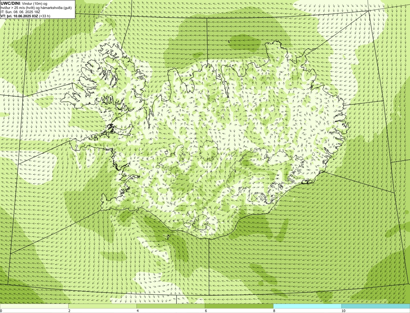Screen dimensions: 410x313
Task: Click the '2' label on the colour scale
Action: (x=69, y=311)
